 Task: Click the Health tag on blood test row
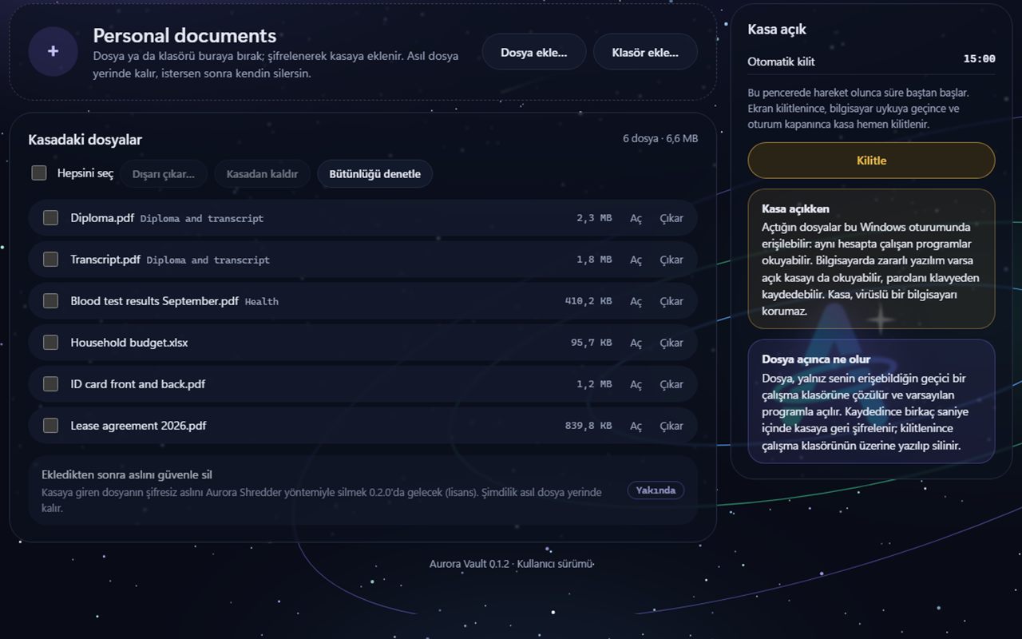262,302
